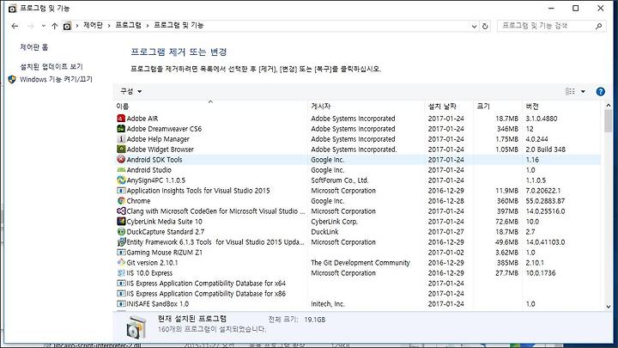Open 제어판 홈 link
The height and width of the screenshot is (348, 618).
(x=33, y=47)
